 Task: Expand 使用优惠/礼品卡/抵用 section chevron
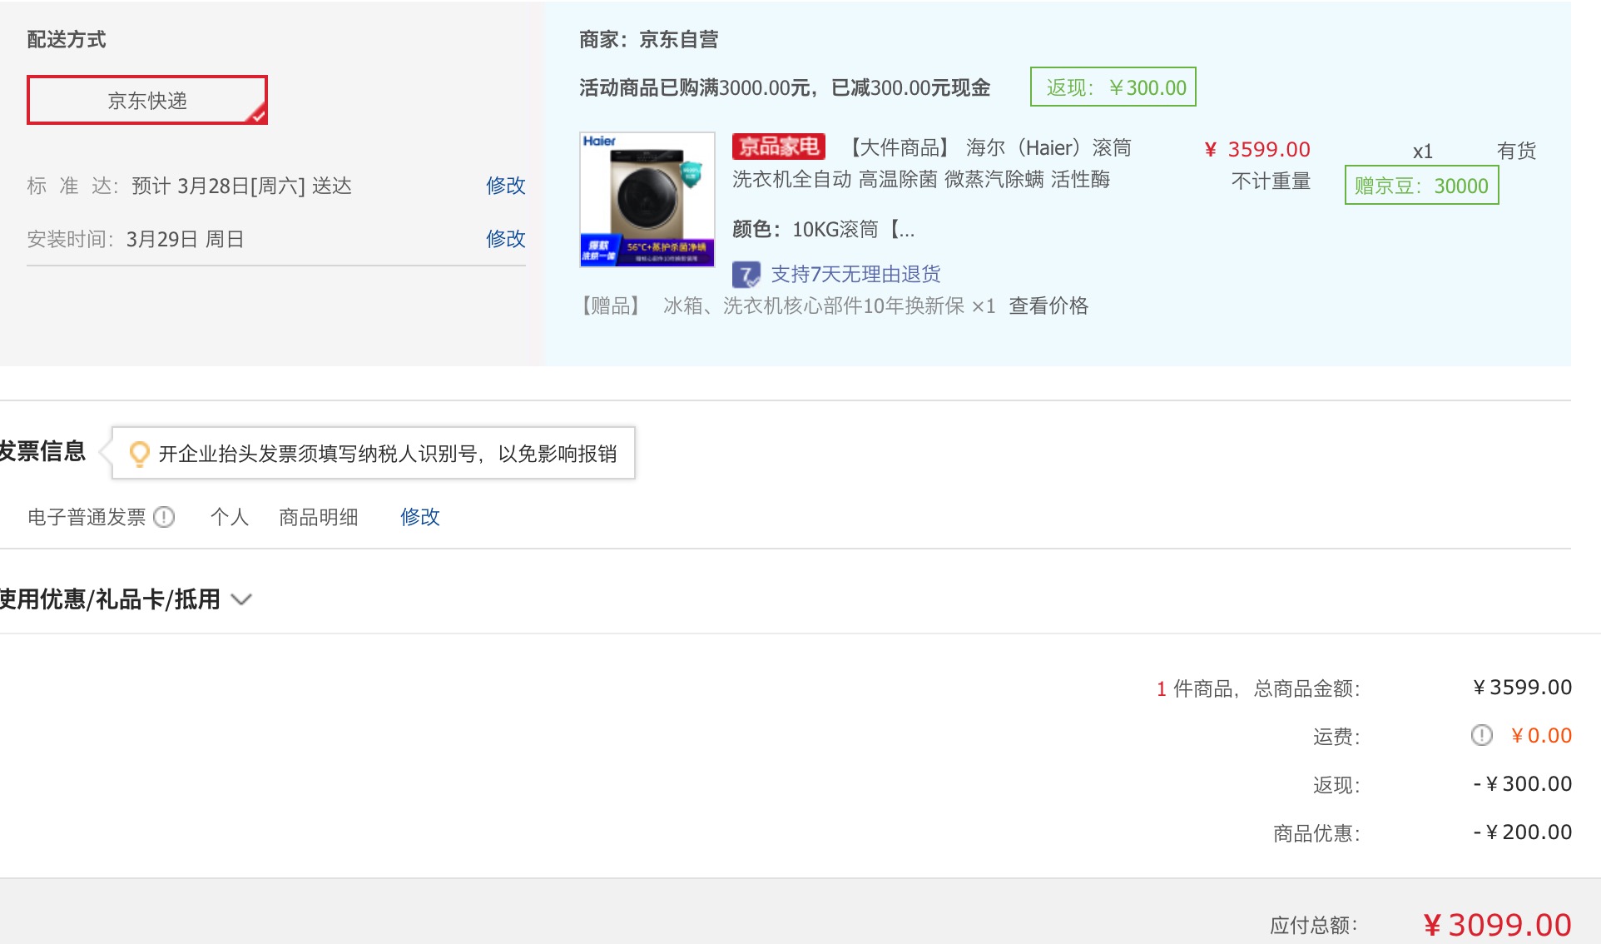(241, 599)
